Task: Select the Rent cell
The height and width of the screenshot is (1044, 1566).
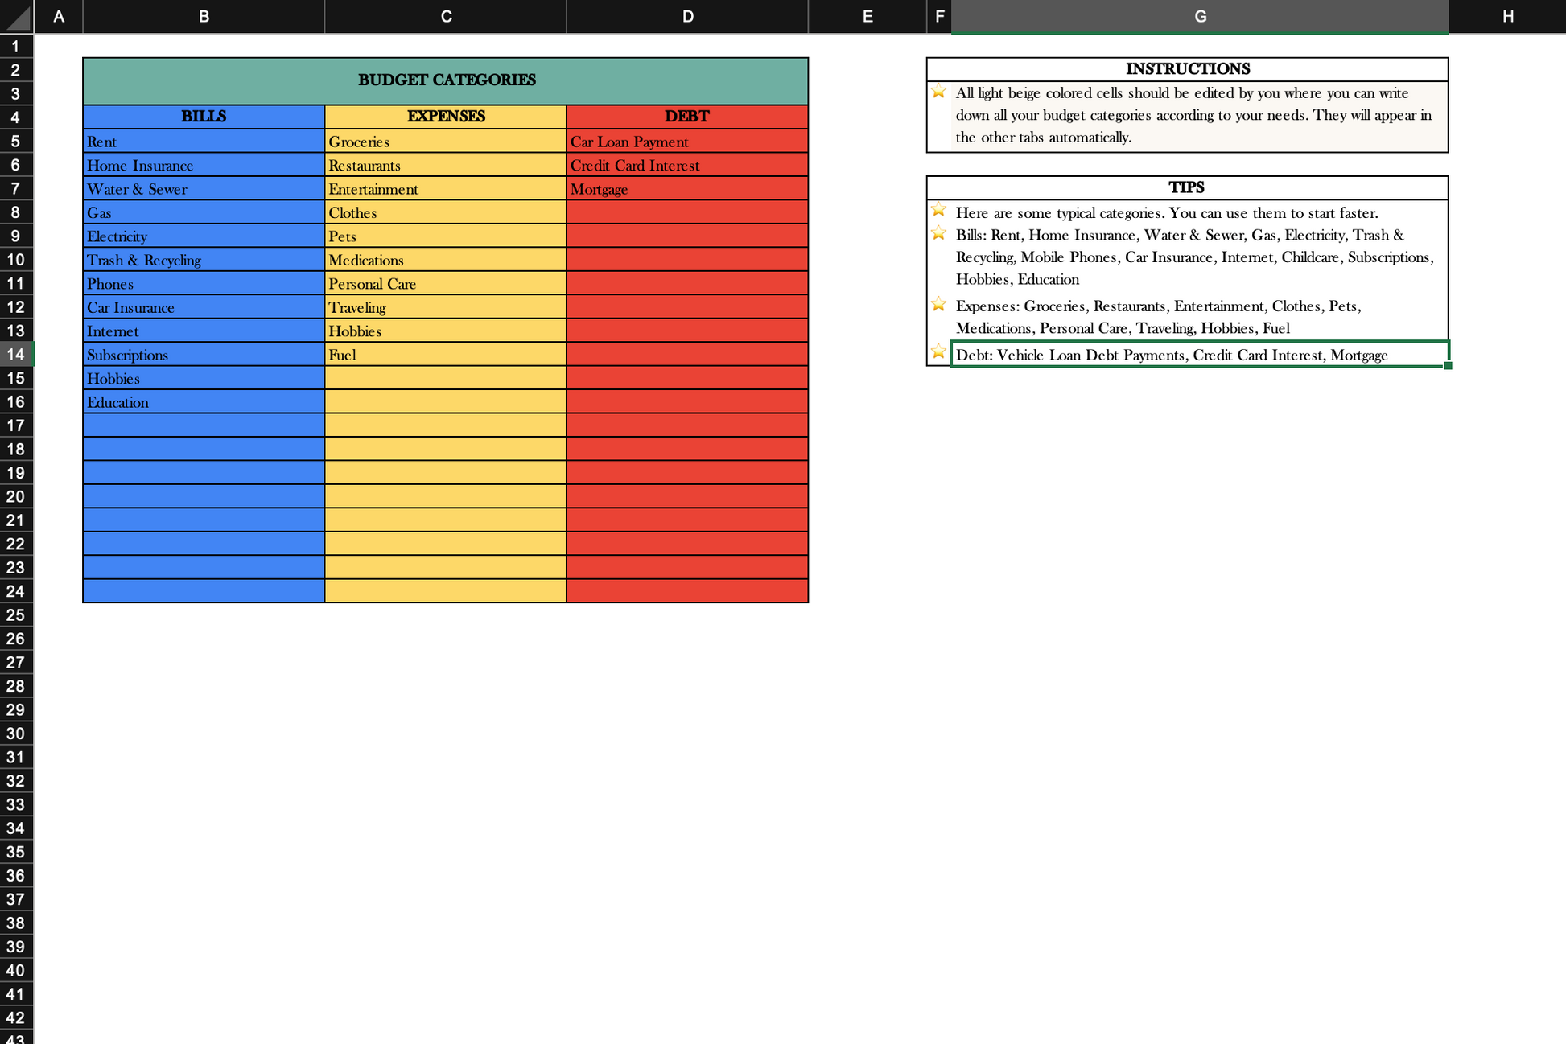Action: pos(204,142)
